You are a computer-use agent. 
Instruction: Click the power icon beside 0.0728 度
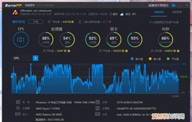[49, 22]
